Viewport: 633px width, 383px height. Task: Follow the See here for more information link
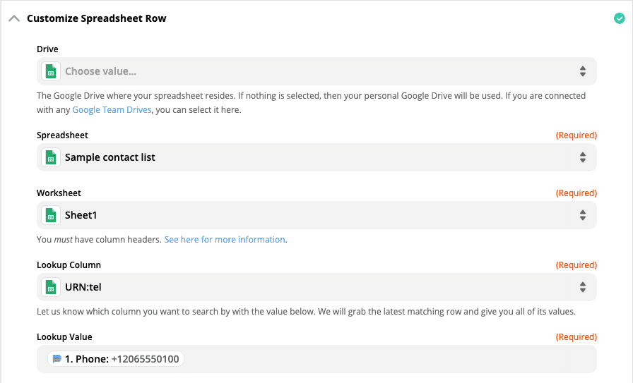(225, 240)
